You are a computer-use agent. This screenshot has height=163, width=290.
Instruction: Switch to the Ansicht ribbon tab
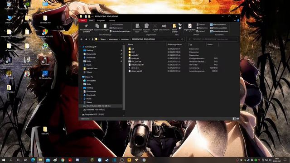tap(112, 20)
